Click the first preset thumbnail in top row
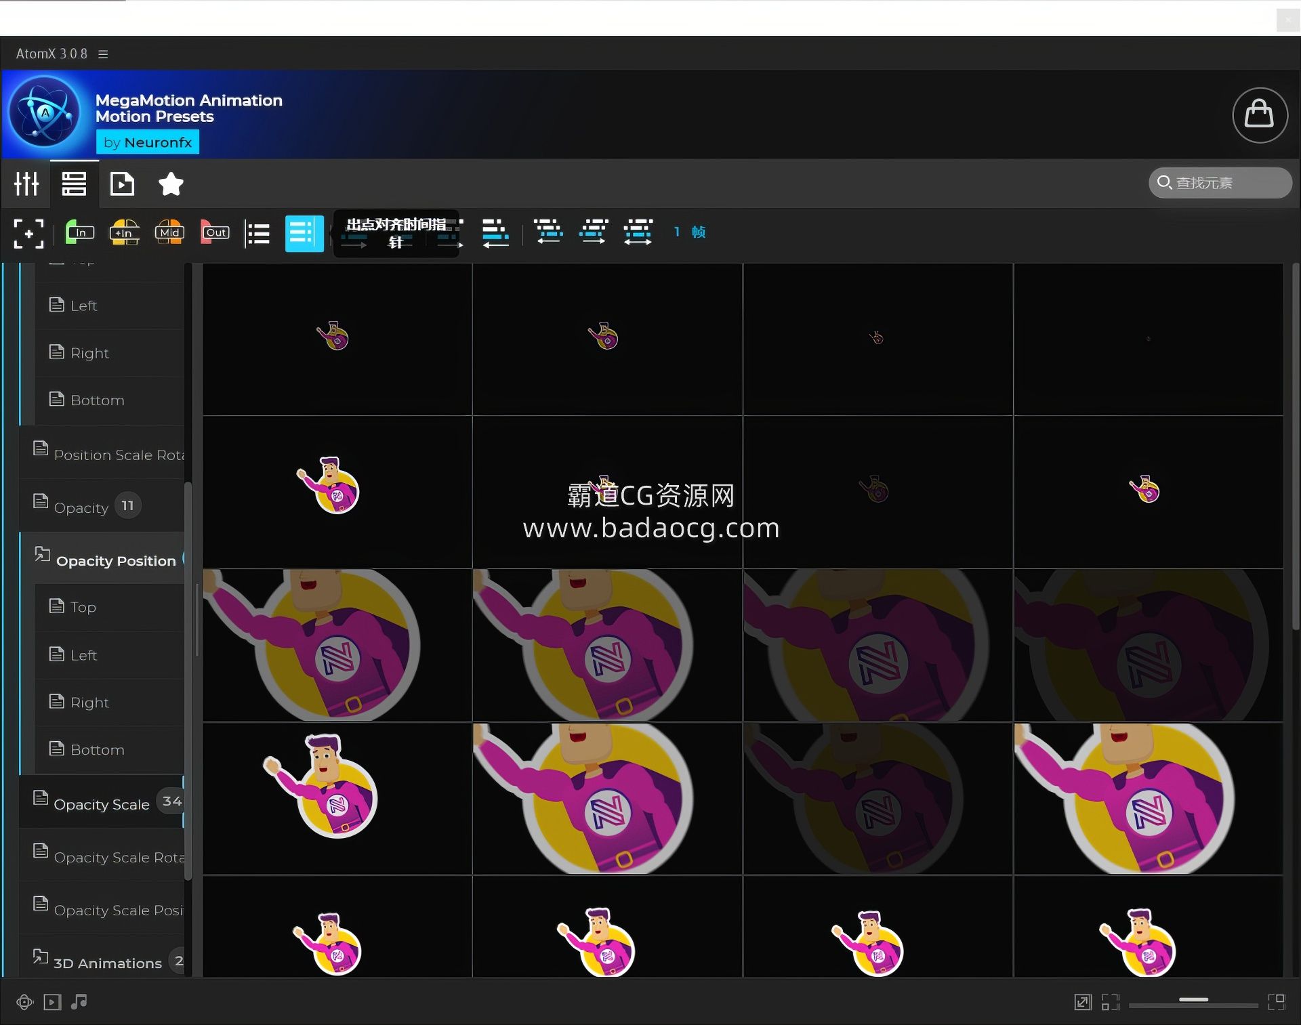Screen dimensions: 1301x1025 click(337, 339)
